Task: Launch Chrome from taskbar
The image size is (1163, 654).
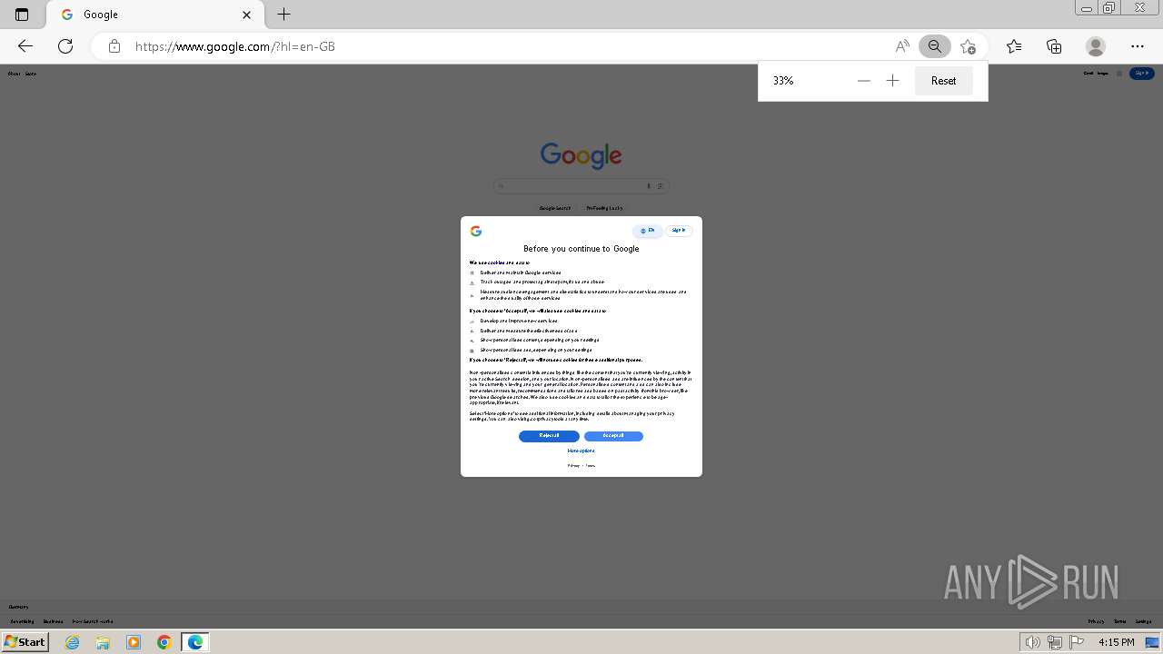Action: 164,642
